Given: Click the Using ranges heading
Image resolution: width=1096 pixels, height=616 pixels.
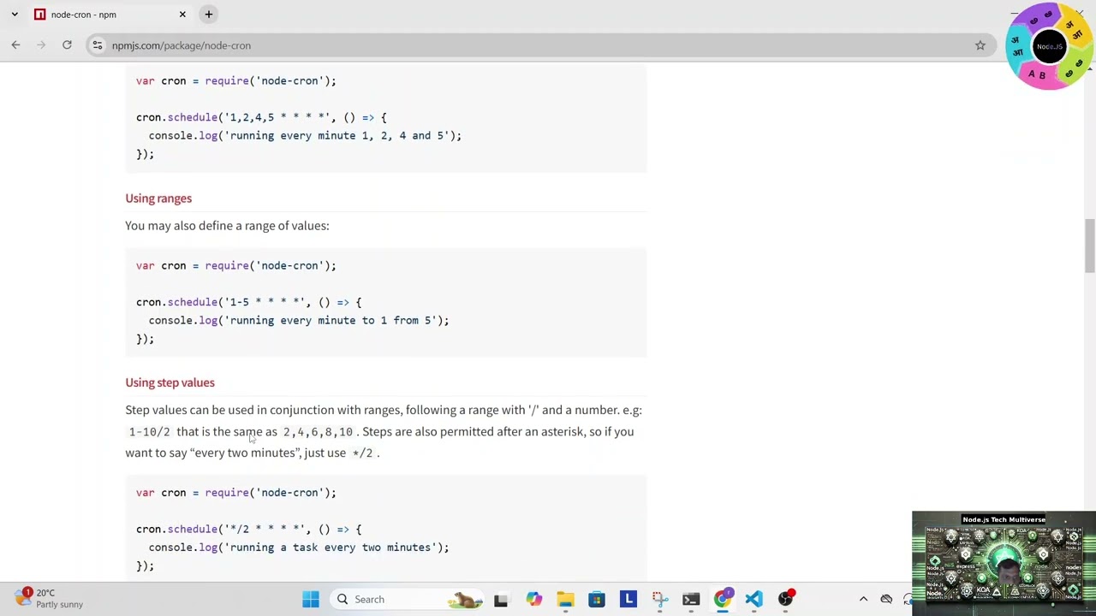Looking at the screenshot, I should [x=158, y=198].
